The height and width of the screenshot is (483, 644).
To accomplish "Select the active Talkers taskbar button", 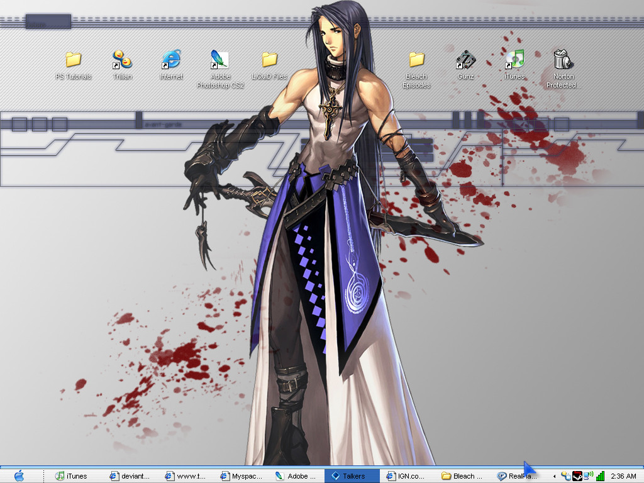I will pyautogui.click(x=352, y=476).
